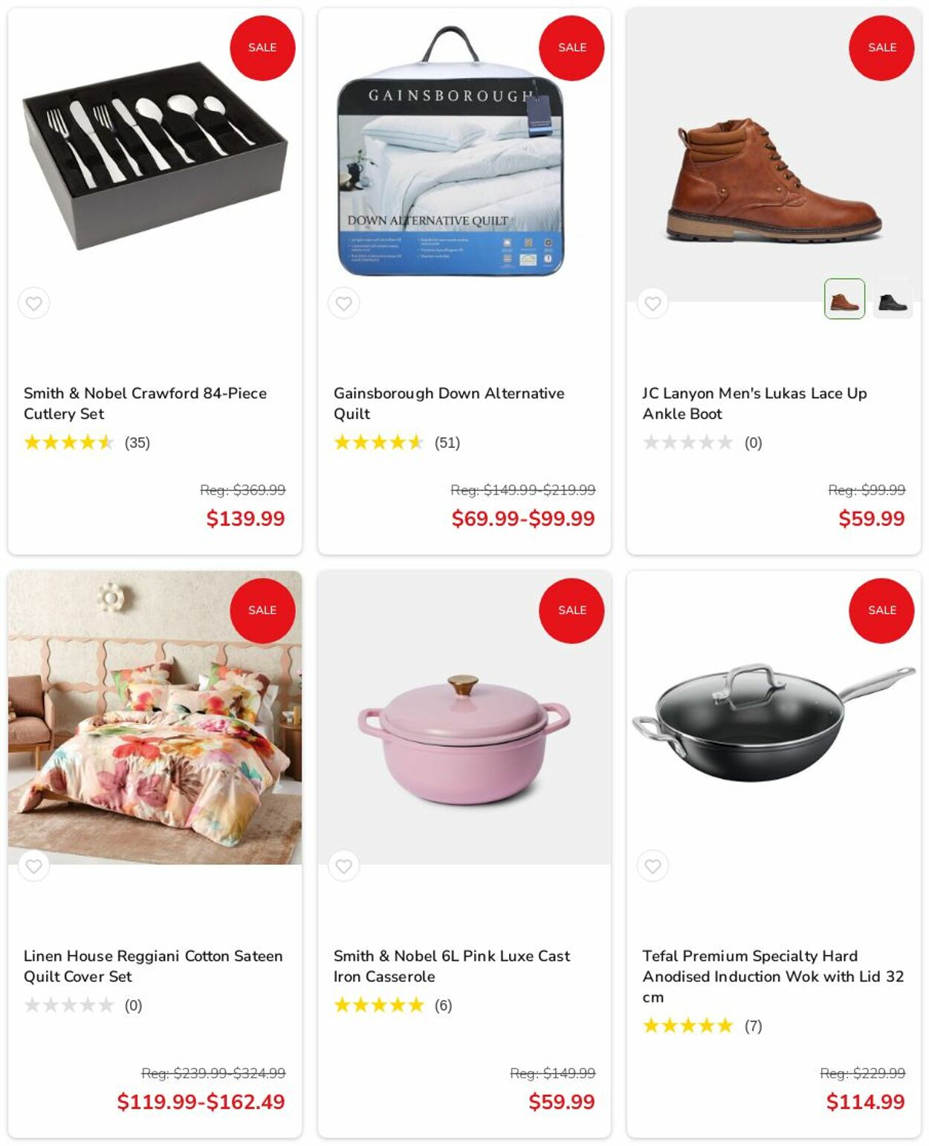The image size is (929, 1146).
Task: View JC Lanyon Men's Lukas Ankle Boot
Action: 754,403
